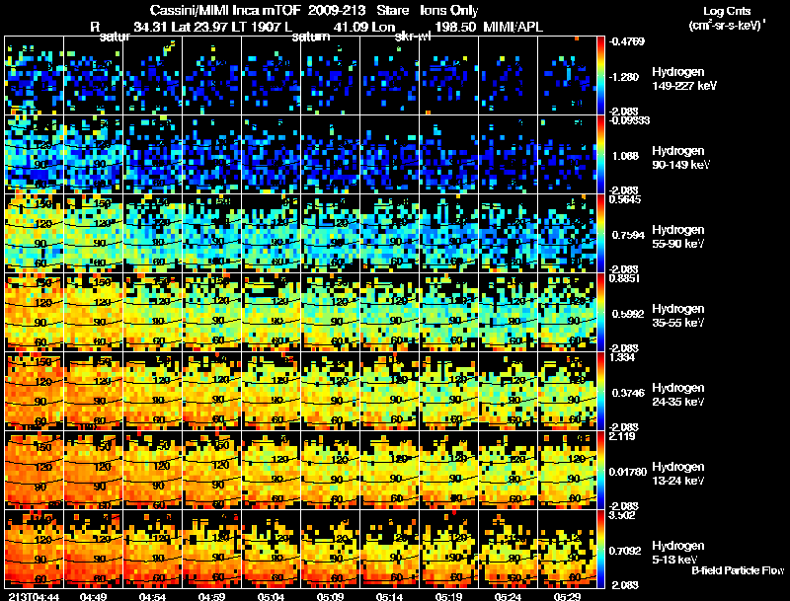This screenshot has height=601, width=790.
Task: Click the color bar for the 24-35 keV row
Action: click(x=600, y=391)
